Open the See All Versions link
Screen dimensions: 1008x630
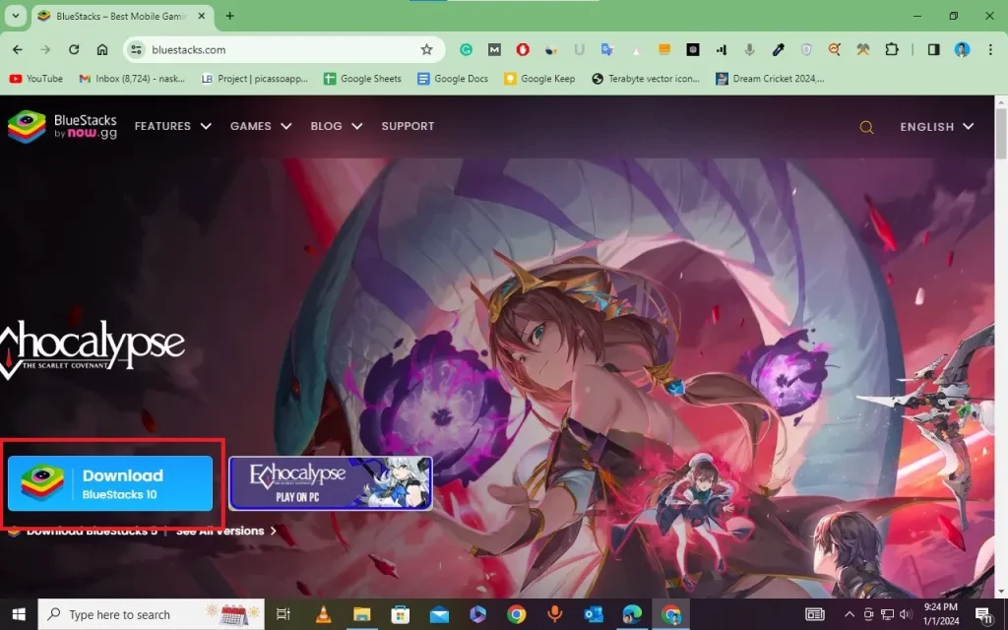[225, 531]
